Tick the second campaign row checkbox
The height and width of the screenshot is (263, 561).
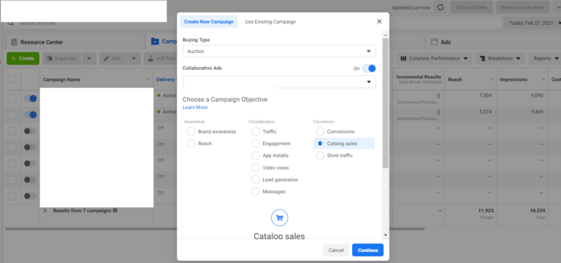pos(12,115)
